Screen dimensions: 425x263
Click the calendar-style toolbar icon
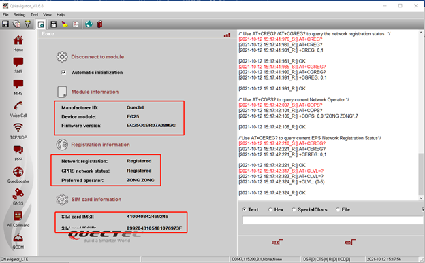coord(53,24)
